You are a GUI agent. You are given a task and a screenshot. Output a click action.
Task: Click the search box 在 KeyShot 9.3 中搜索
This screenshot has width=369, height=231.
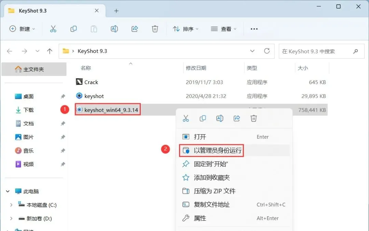322,51
